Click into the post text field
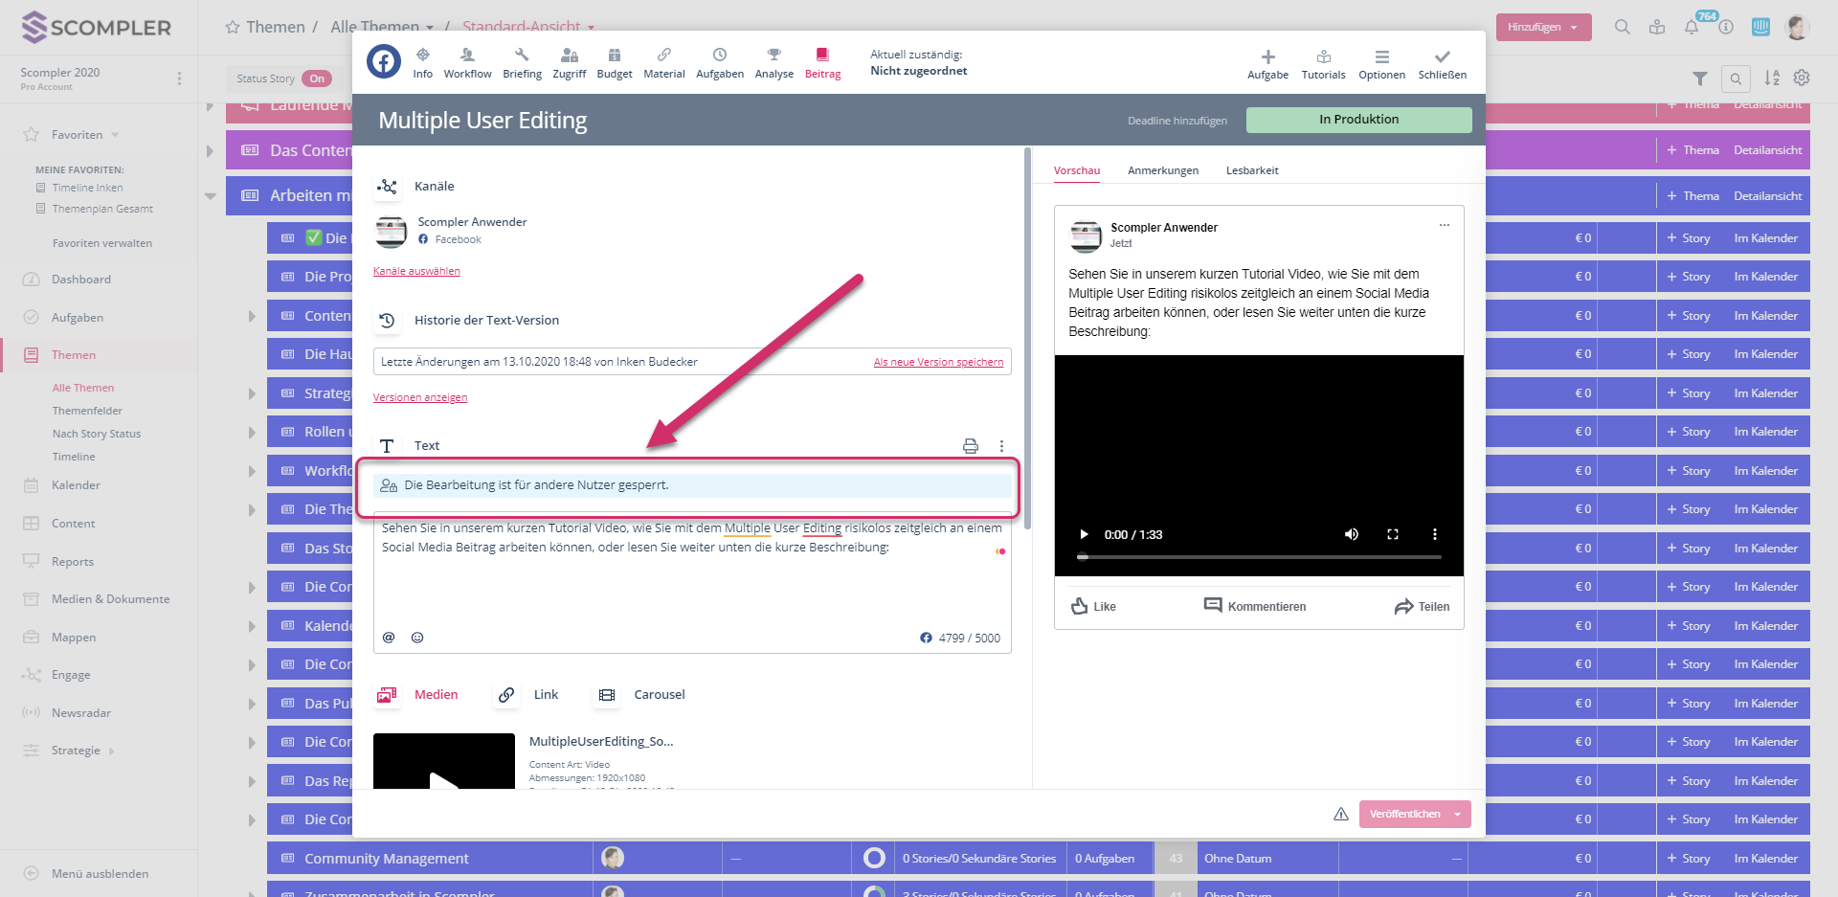The width and height of the screenshot is (1838, 897). [x=689, y=584]
